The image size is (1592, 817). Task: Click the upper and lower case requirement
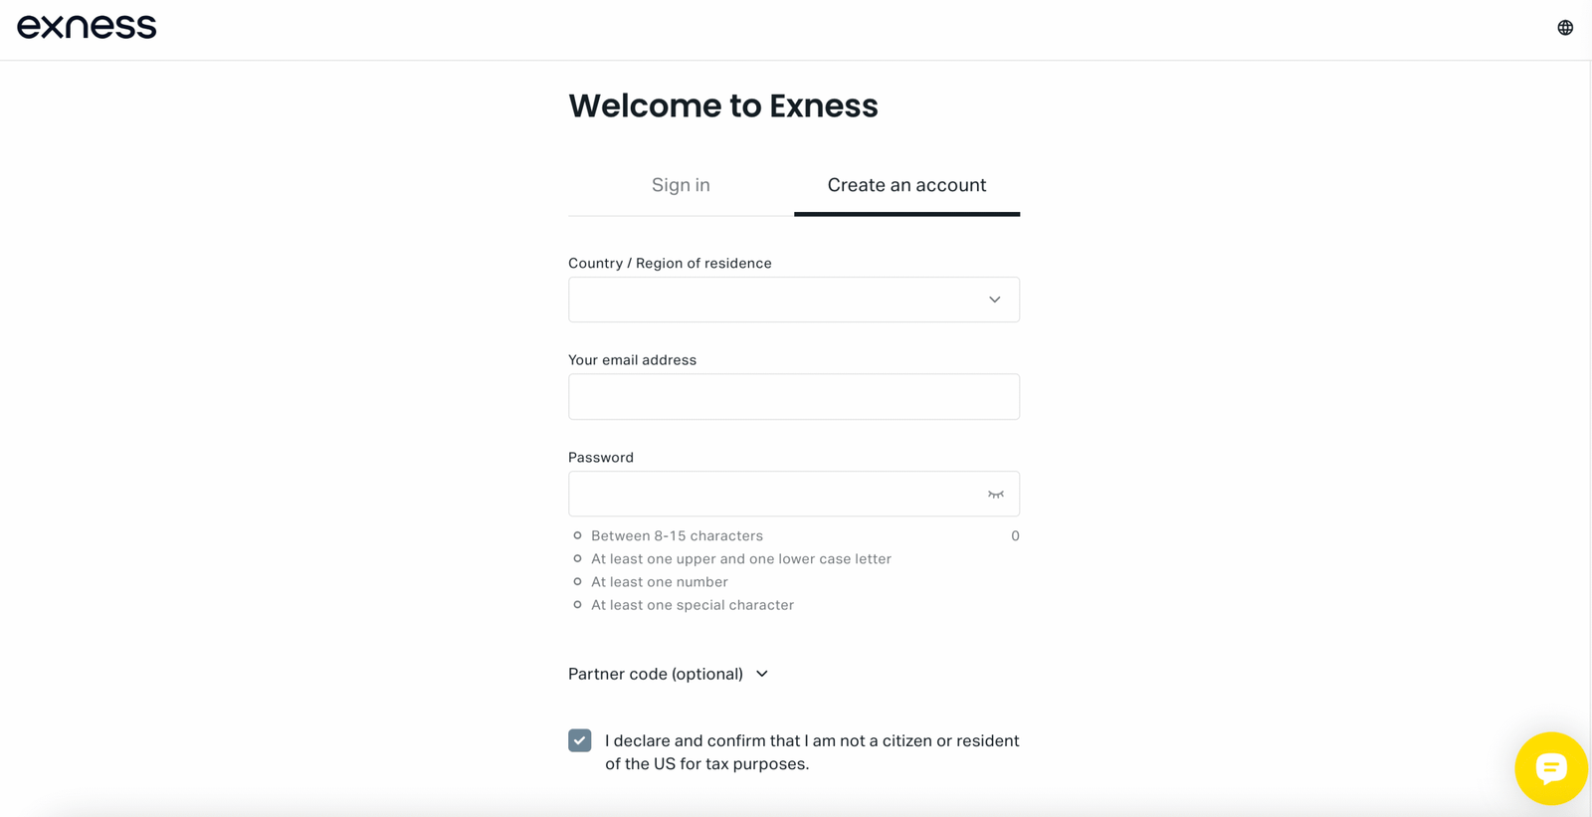coord(740,558)
